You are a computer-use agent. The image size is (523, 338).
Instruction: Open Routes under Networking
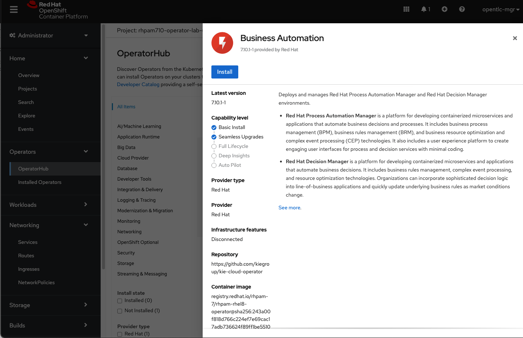point(26,255)
